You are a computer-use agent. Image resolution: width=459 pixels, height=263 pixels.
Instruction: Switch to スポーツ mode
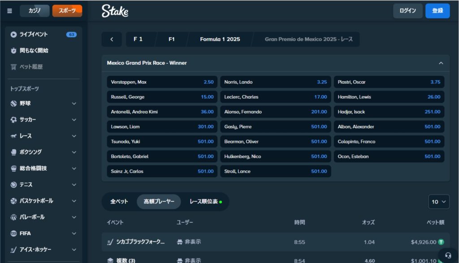[x=67, y=11]
